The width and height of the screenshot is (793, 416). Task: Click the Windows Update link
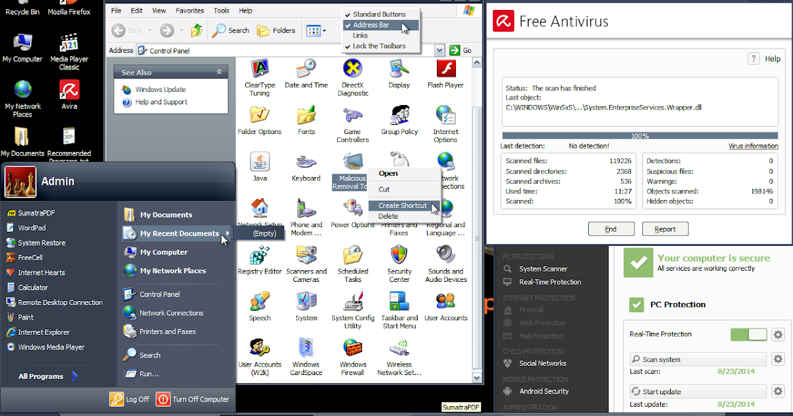161,89
